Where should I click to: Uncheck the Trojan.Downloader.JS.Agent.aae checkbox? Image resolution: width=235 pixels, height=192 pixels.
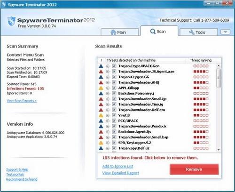pos(114,72)
